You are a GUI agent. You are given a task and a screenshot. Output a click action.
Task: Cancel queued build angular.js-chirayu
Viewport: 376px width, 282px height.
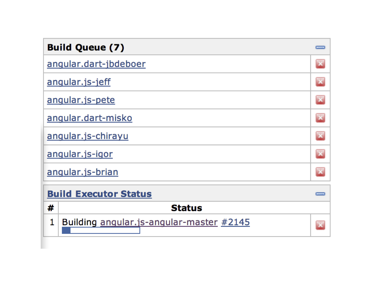[x=320, y=136]
